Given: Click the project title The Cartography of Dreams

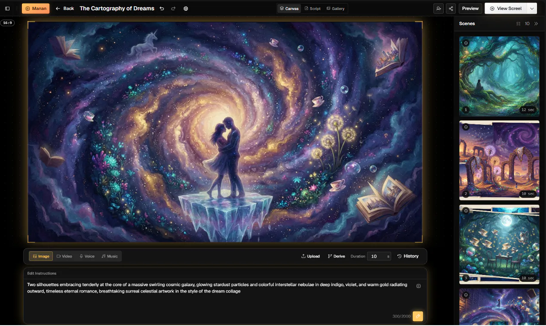Looking at the screenshot, I should click(x=117, y=9).
